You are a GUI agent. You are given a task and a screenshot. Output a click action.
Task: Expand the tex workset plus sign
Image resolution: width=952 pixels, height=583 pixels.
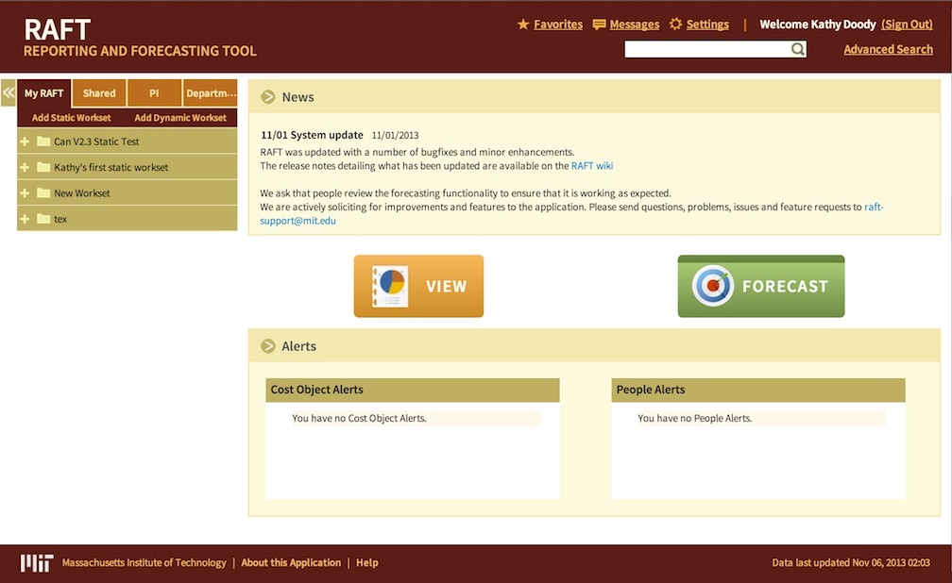[25, 219]
